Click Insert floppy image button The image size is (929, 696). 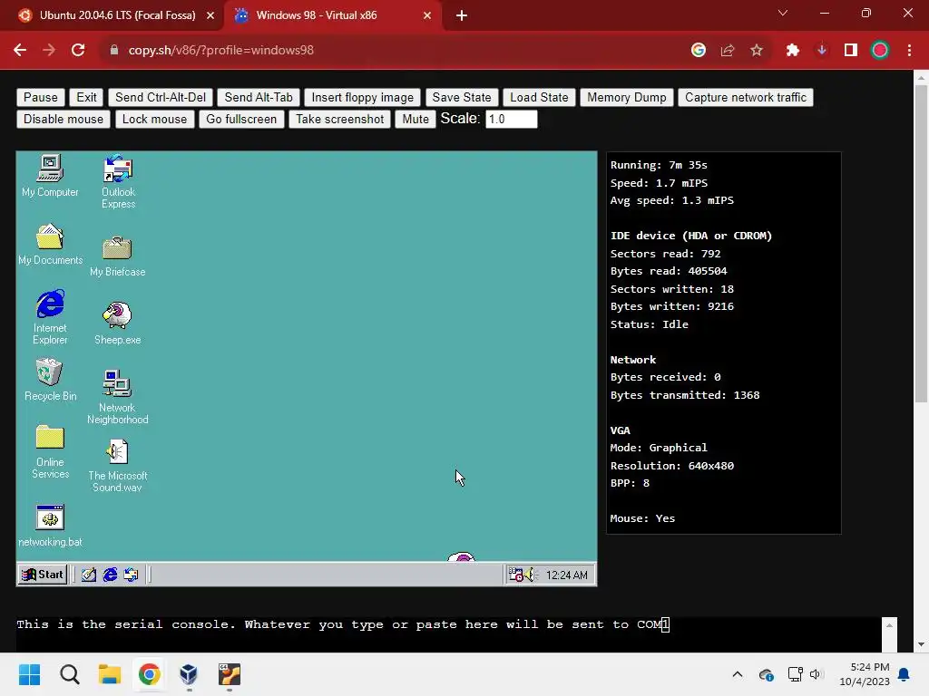tap(363, 98)
